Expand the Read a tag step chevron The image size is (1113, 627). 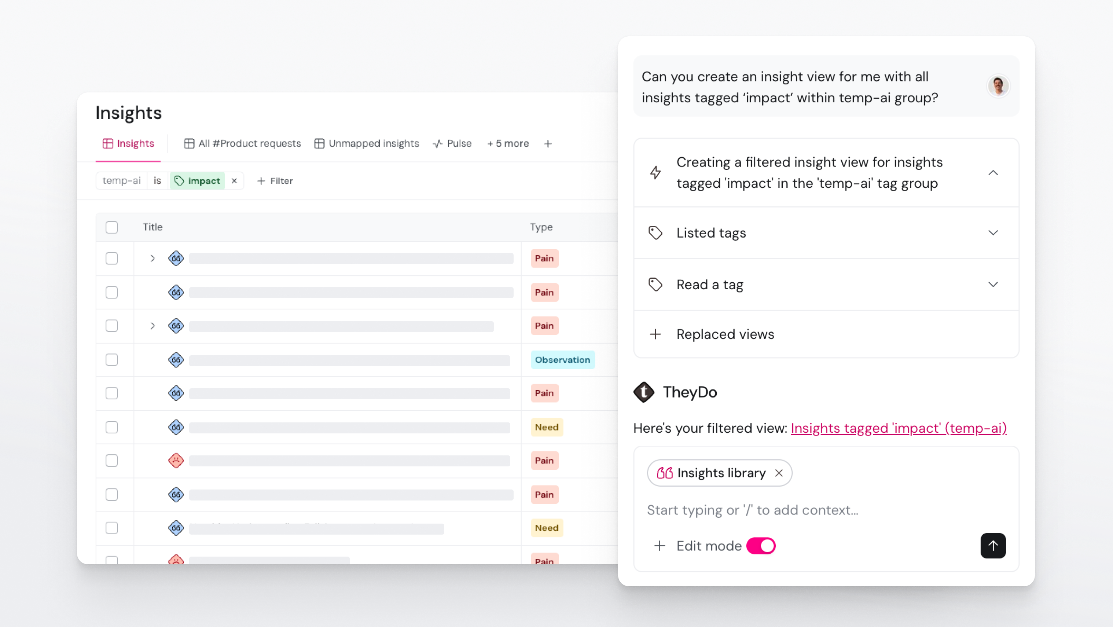coord(993,285)
